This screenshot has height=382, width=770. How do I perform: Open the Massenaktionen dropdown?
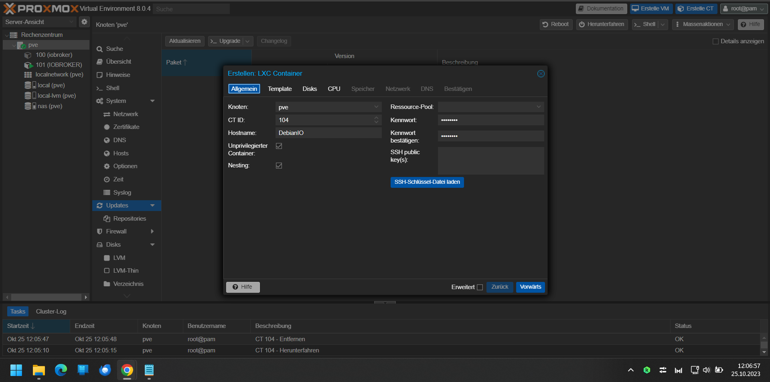coord(703,24)
